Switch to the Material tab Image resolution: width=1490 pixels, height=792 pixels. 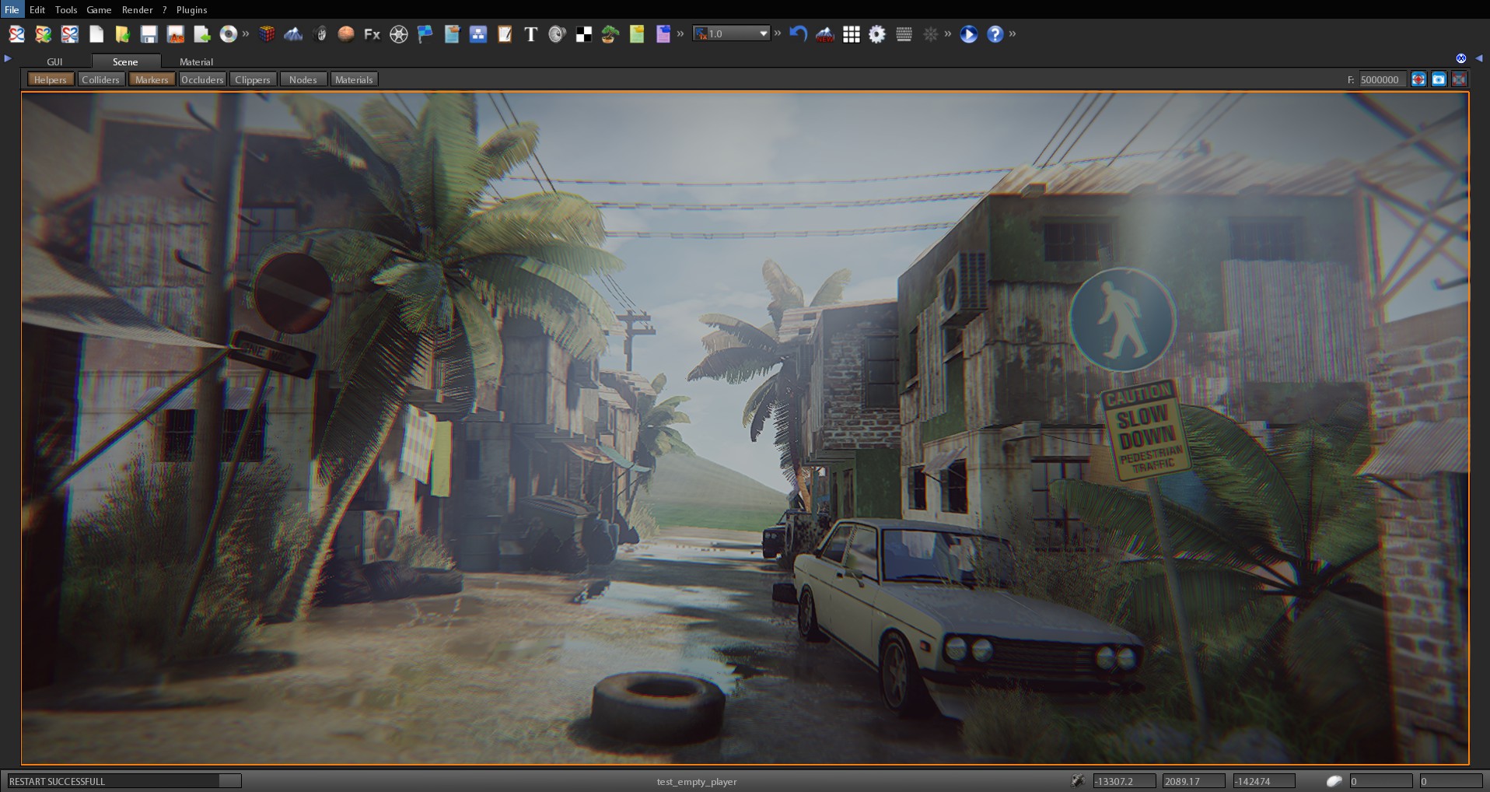pos(196,61)
